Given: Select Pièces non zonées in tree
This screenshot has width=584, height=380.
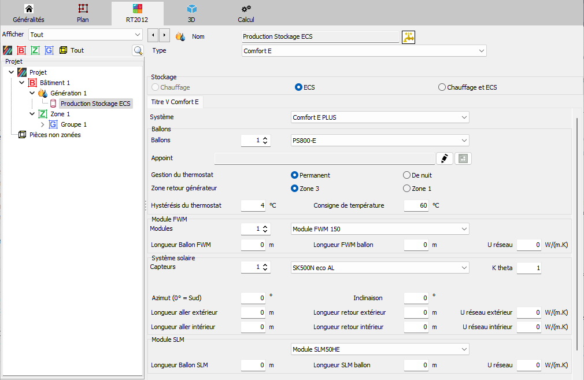Looking at the screenshot, I should tap(55, 135).
